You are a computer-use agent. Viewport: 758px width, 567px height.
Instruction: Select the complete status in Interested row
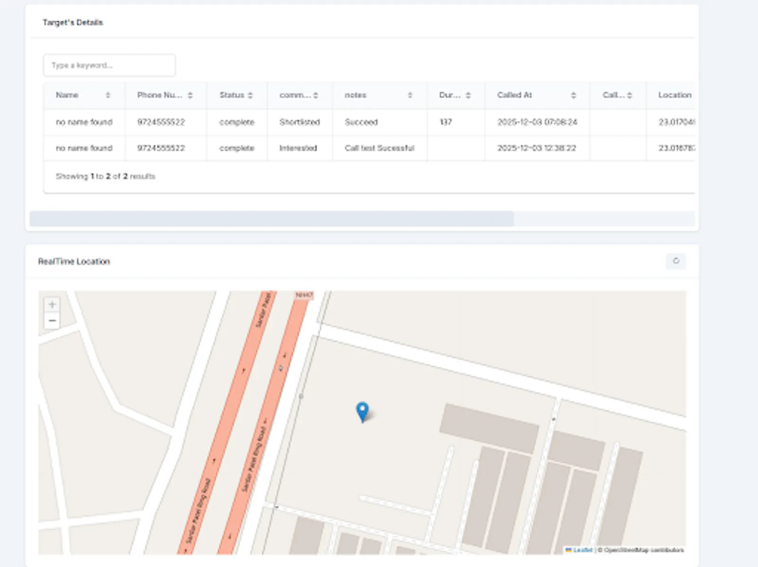(x=237, y=148)
